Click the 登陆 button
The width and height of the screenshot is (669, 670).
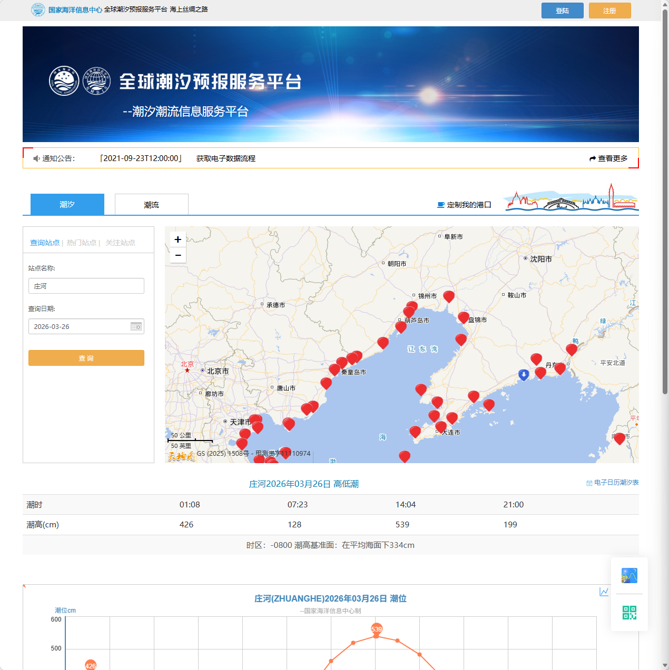[562, 10]
